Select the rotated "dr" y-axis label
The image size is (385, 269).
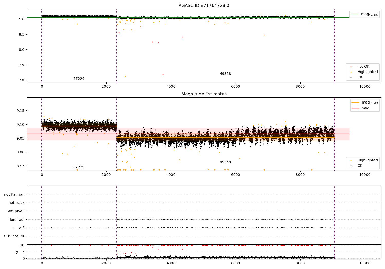[x=17, y=252]
